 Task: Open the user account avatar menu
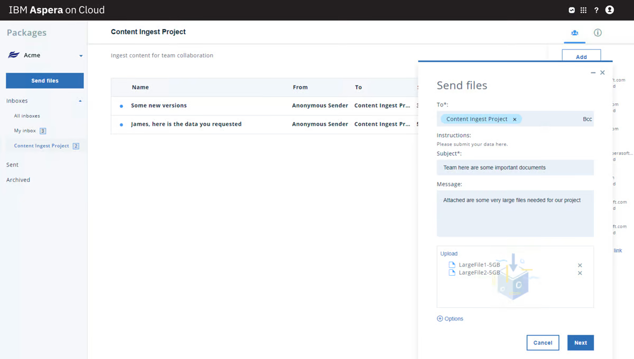click(x=609, y=9)
